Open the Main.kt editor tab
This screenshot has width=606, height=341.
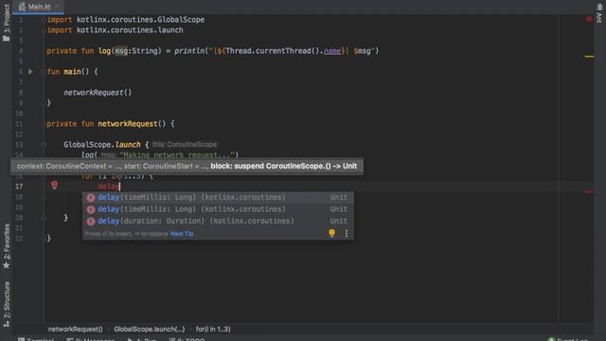click(x=38, y=7)
